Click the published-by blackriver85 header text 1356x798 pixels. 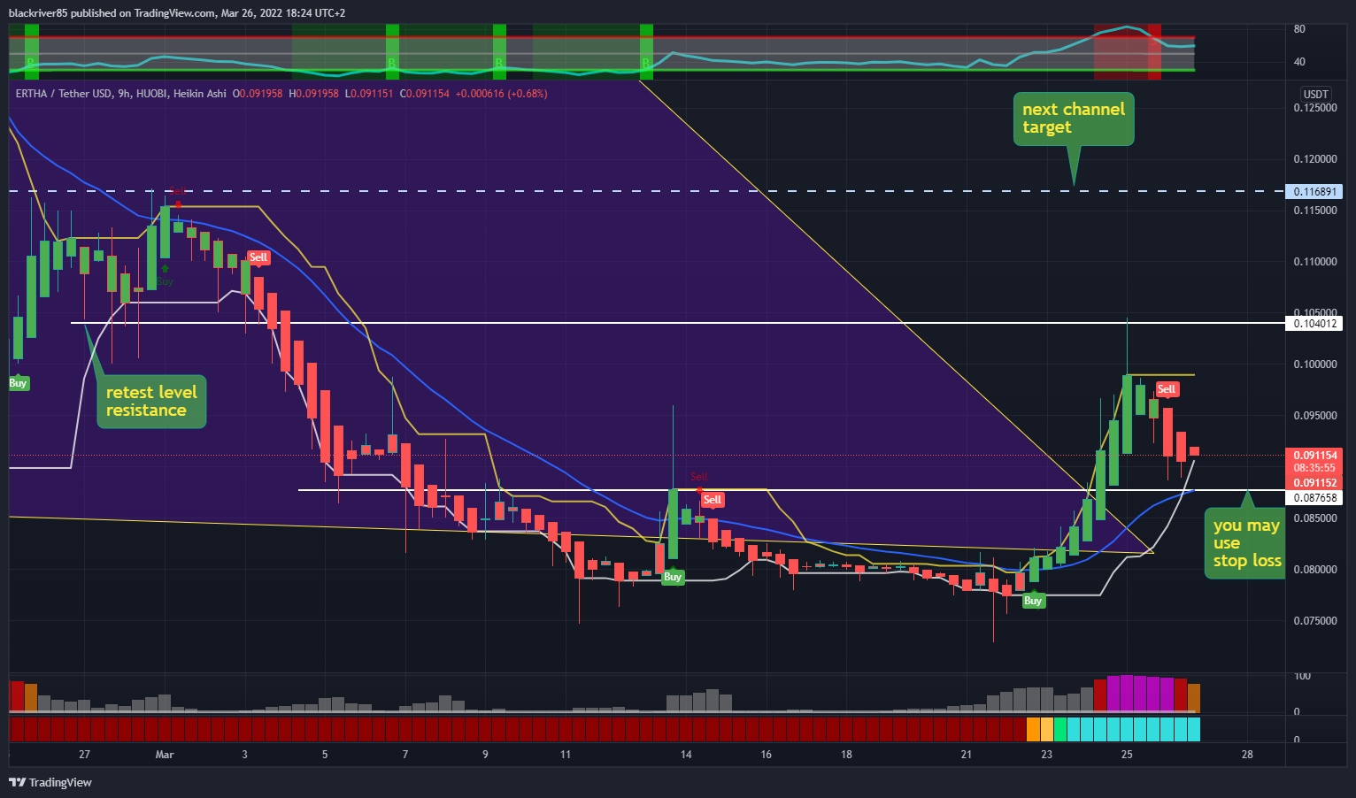177,13
